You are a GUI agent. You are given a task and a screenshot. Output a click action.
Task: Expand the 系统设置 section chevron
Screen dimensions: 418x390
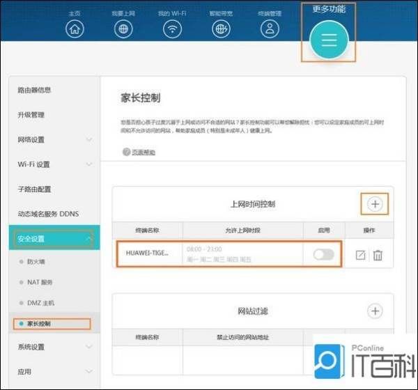(89, 347)
